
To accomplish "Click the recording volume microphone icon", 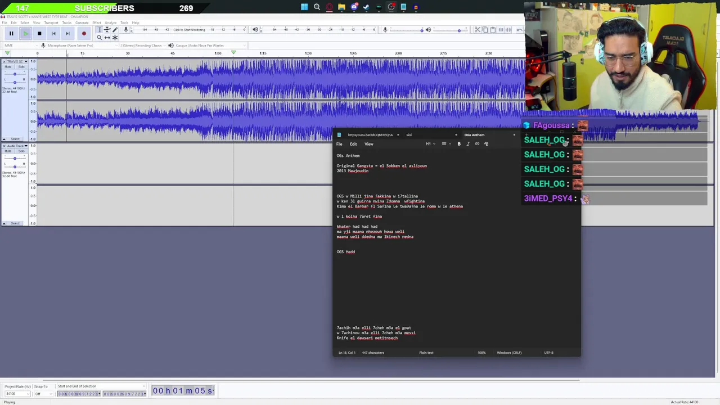I will pyautogui.click(x=385, y=29).
